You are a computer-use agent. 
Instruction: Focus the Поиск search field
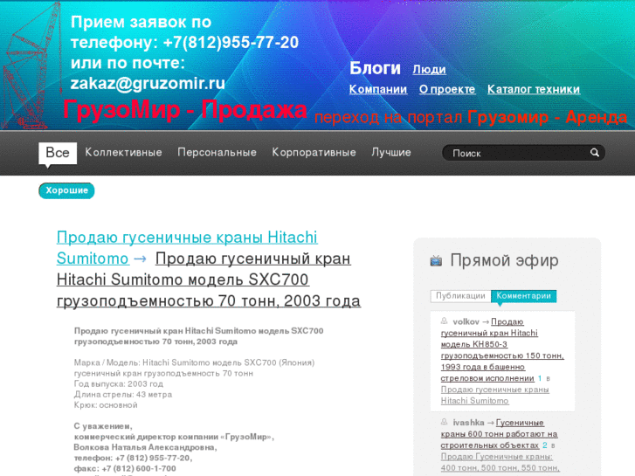click(x=523, y=153)
